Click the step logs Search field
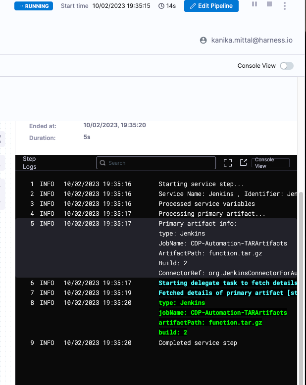306x385 pixels. point(156,163)
